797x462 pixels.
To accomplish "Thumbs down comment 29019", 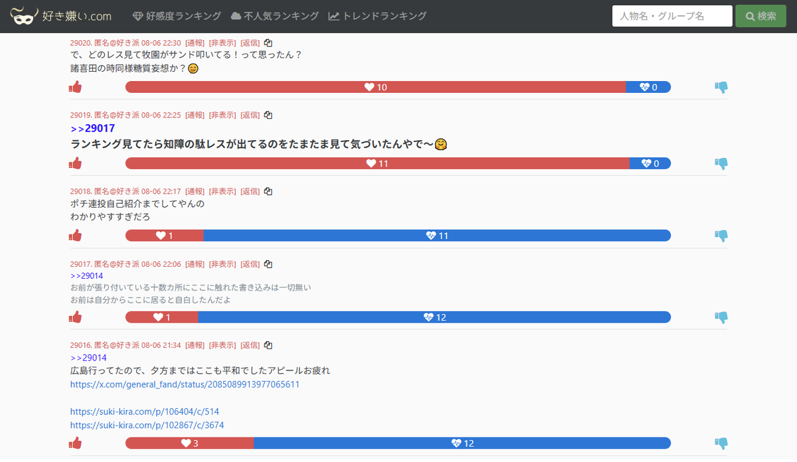I will (x=721, y=163).
